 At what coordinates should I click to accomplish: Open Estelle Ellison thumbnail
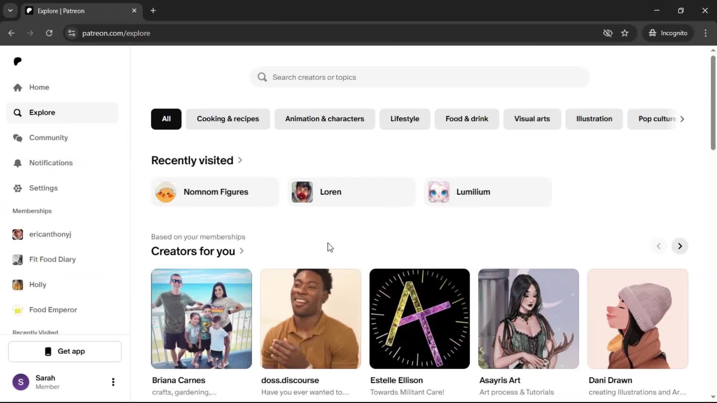click(x=420, y=319)
